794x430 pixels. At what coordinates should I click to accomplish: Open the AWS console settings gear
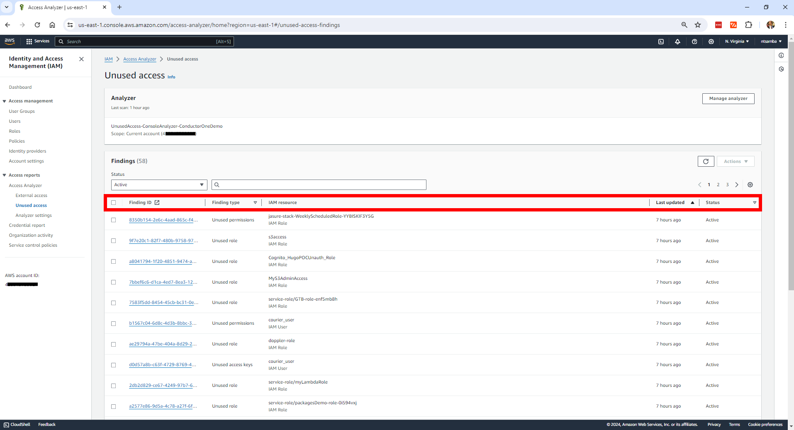pos(711,41)
